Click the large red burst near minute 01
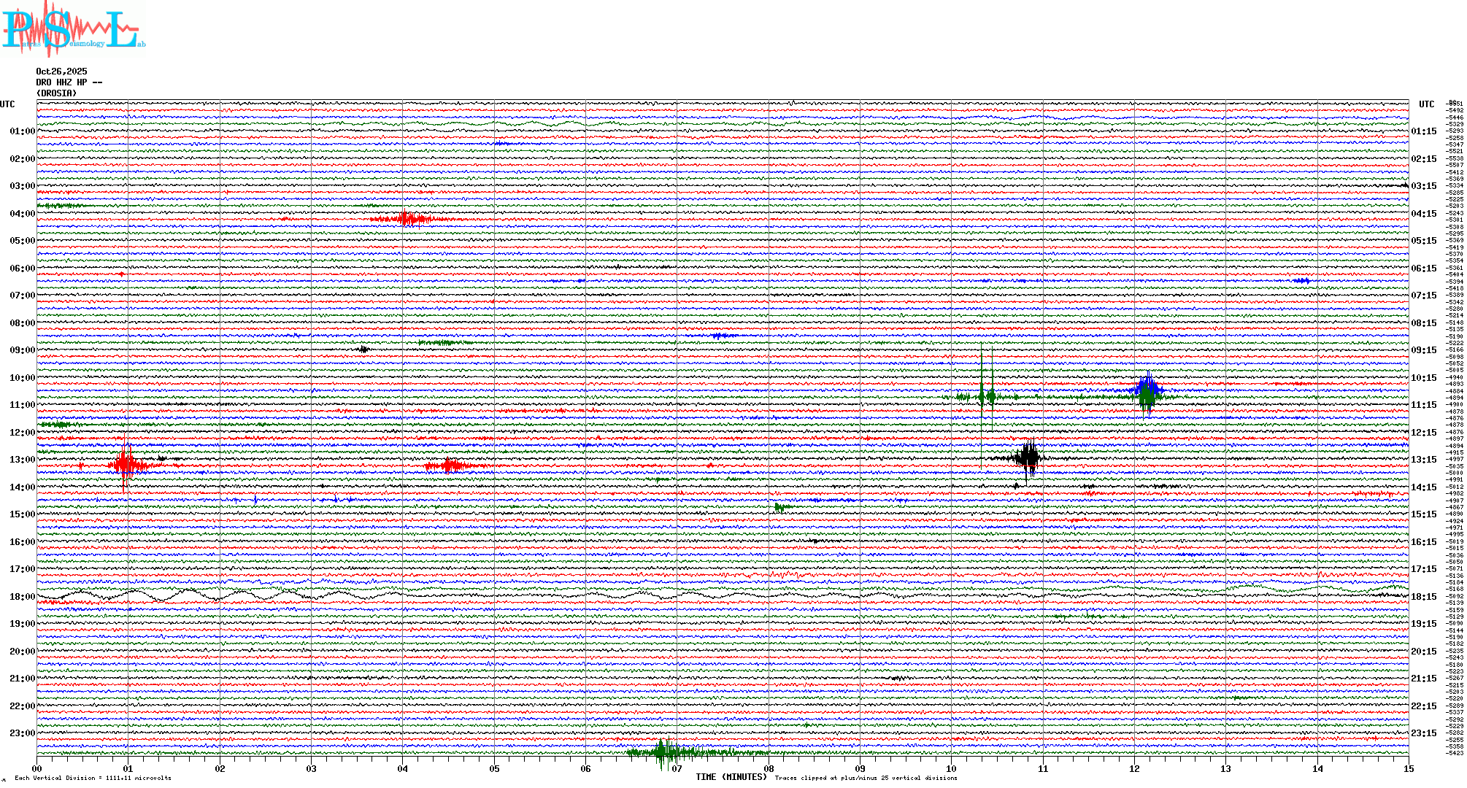The width and height of the screenshot is (1467, 788). click(x=126, y=464)
